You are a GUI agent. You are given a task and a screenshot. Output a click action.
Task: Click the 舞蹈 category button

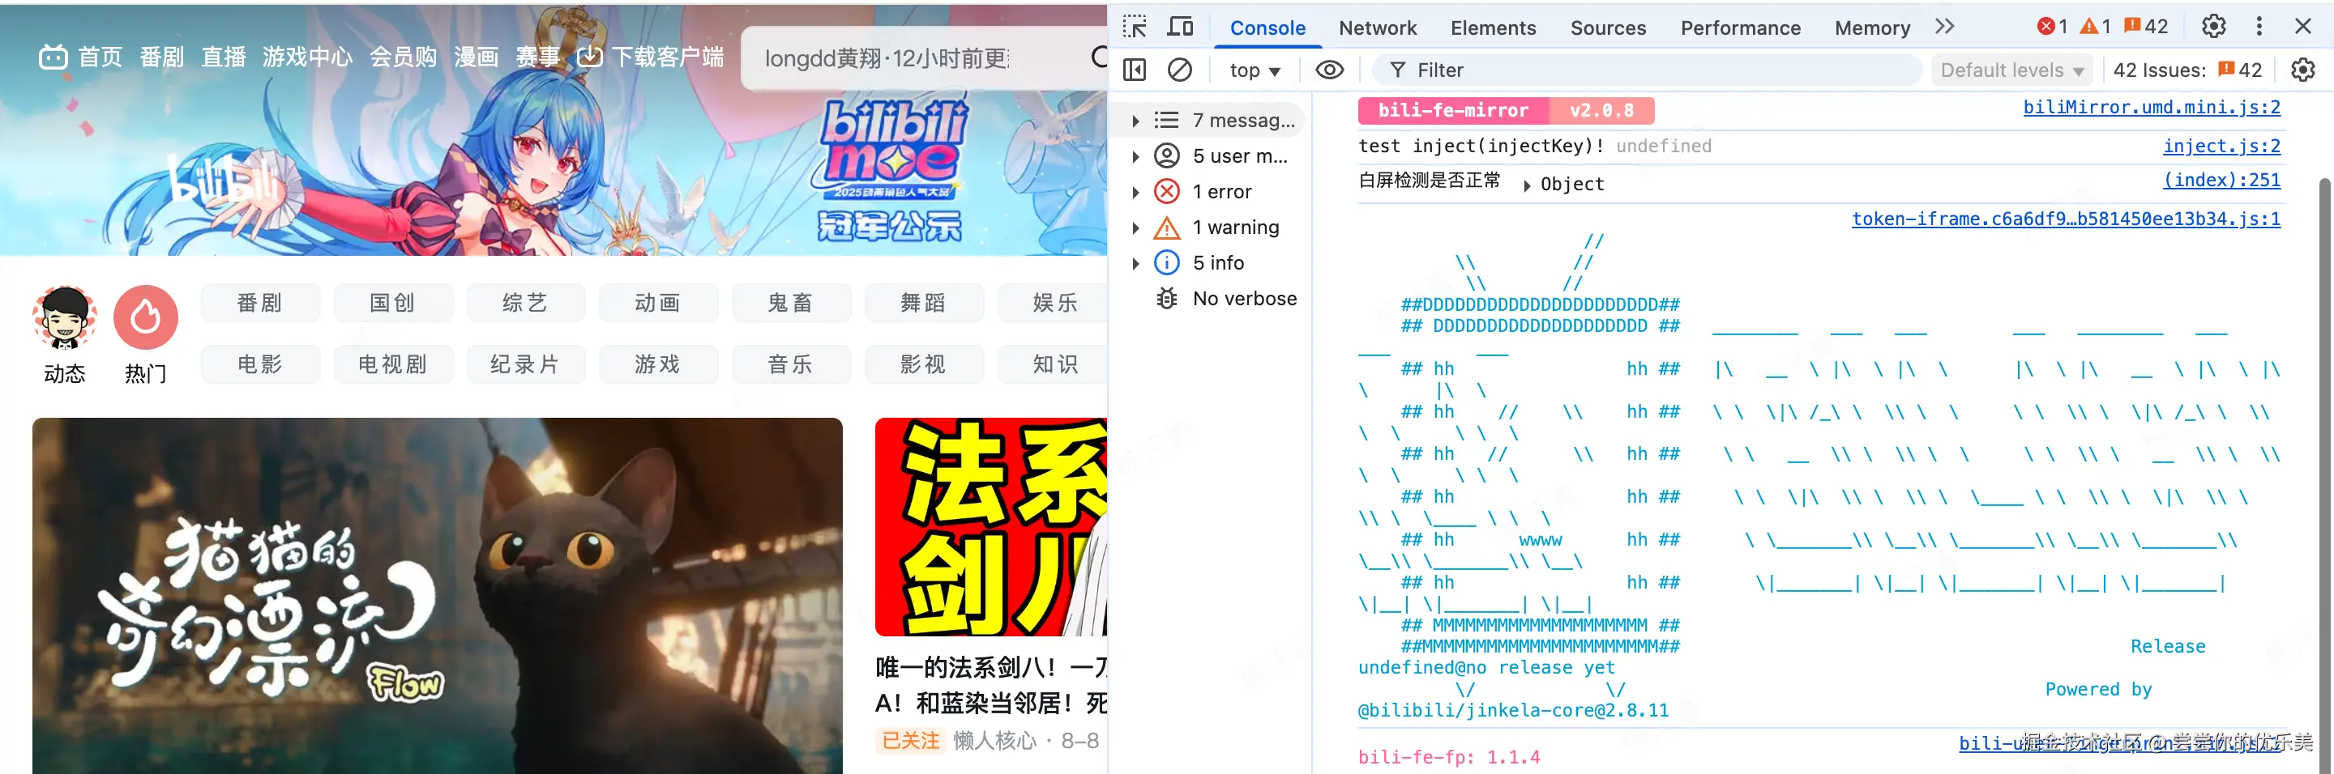tap(924, 302)
